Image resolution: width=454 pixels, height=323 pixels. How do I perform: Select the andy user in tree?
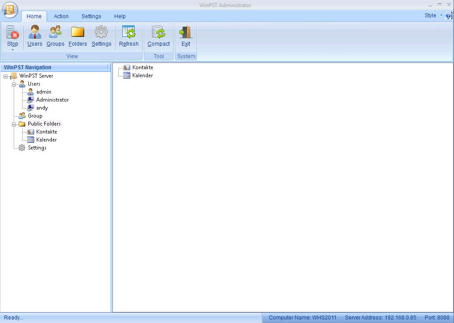pyautogui.click(x=42, y=108)
